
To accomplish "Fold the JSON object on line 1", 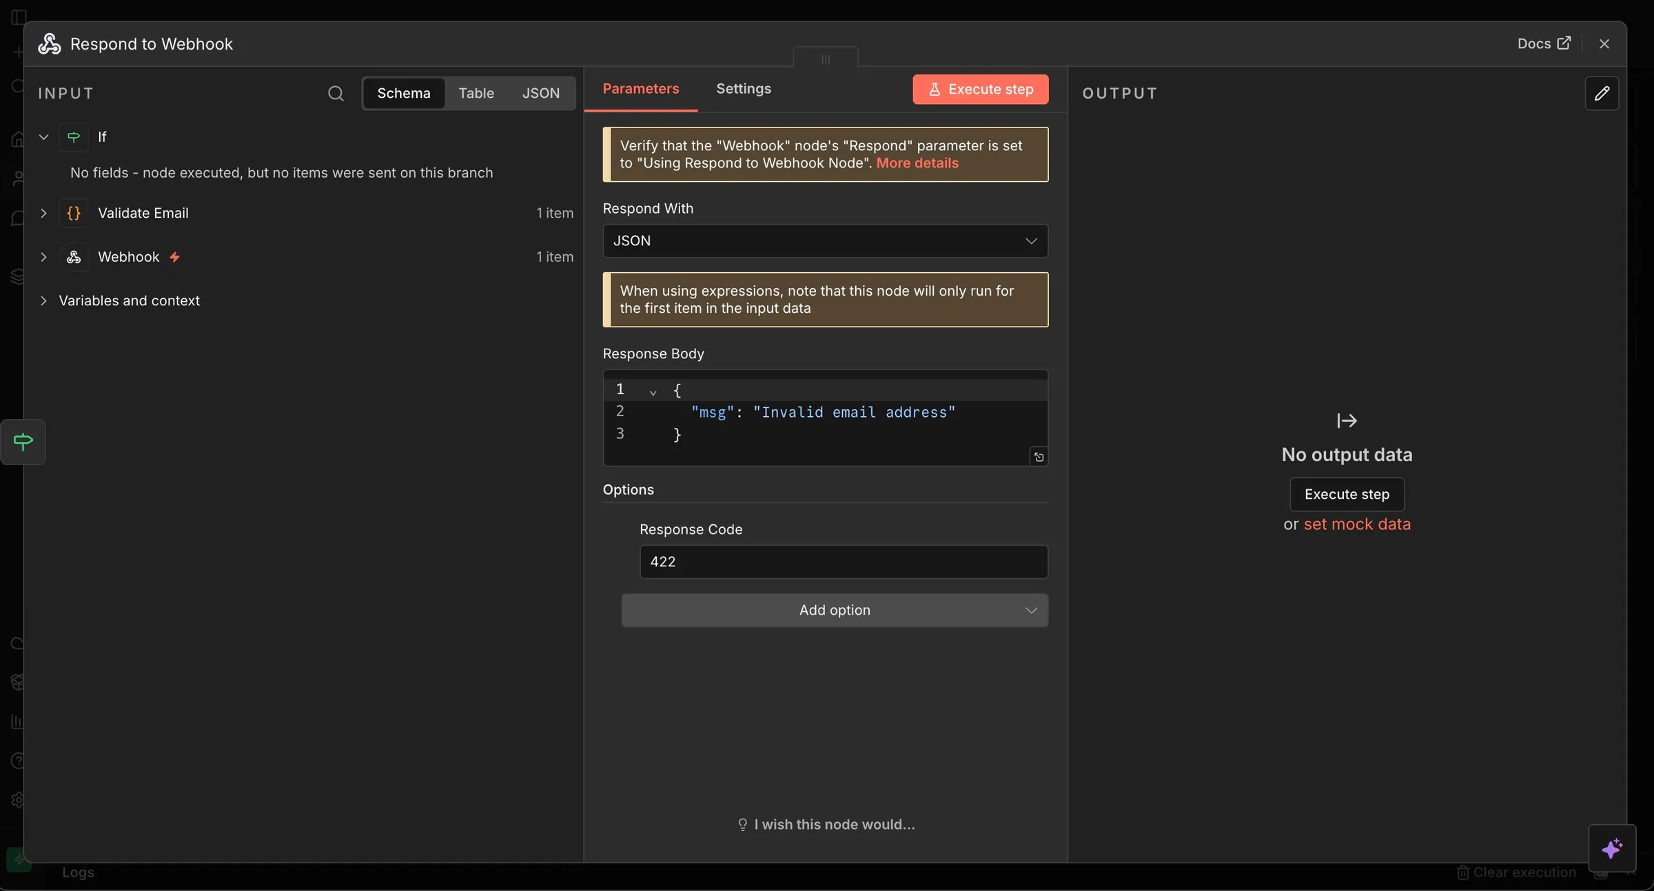I will 653,392.
